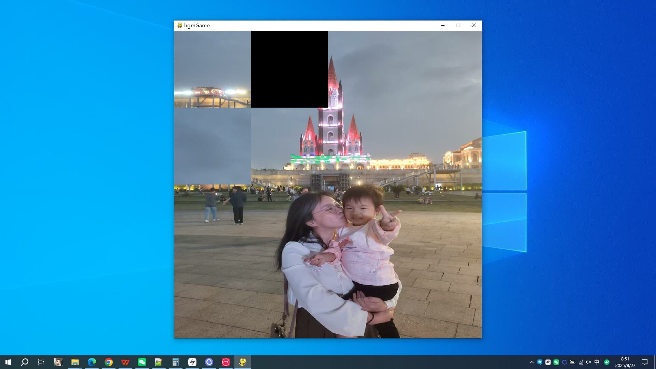
Task: Click the plain gray sky tile below pier
Action: [x=213, y=146]
